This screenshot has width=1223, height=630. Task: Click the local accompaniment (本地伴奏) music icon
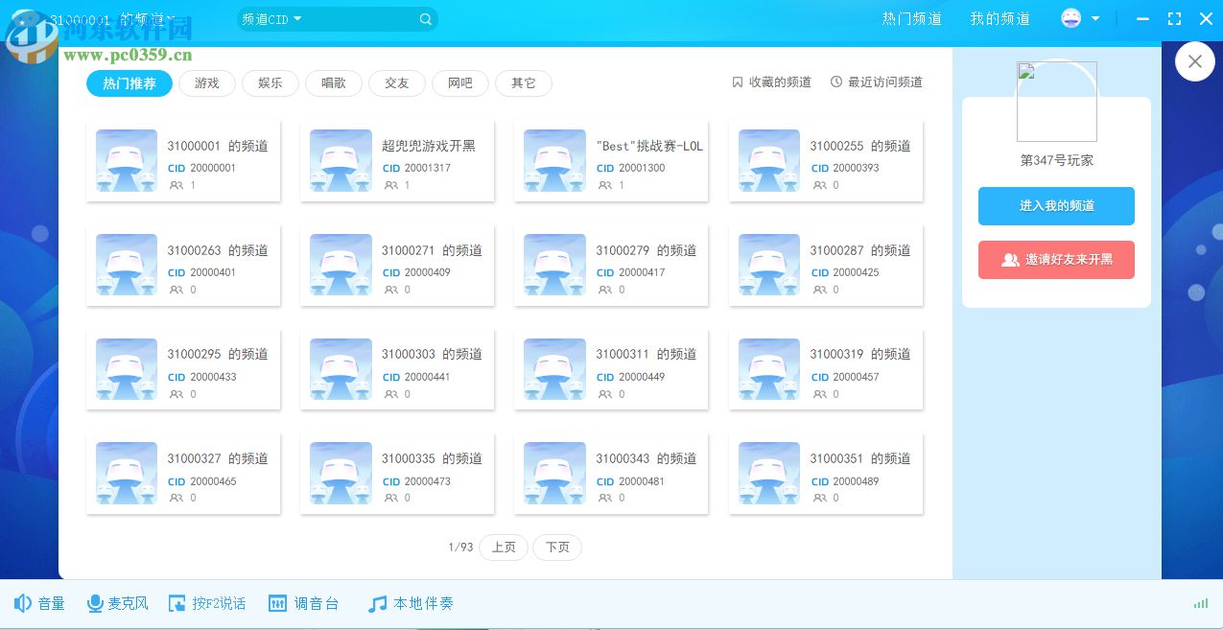[x=376, y=603]
